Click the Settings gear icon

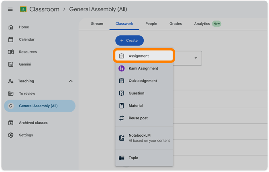pos(10,135)
